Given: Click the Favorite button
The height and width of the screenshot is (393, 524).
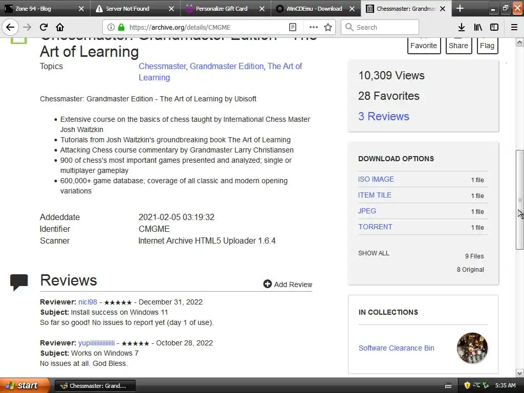Looking at the screenshot, I should point(423,46).
